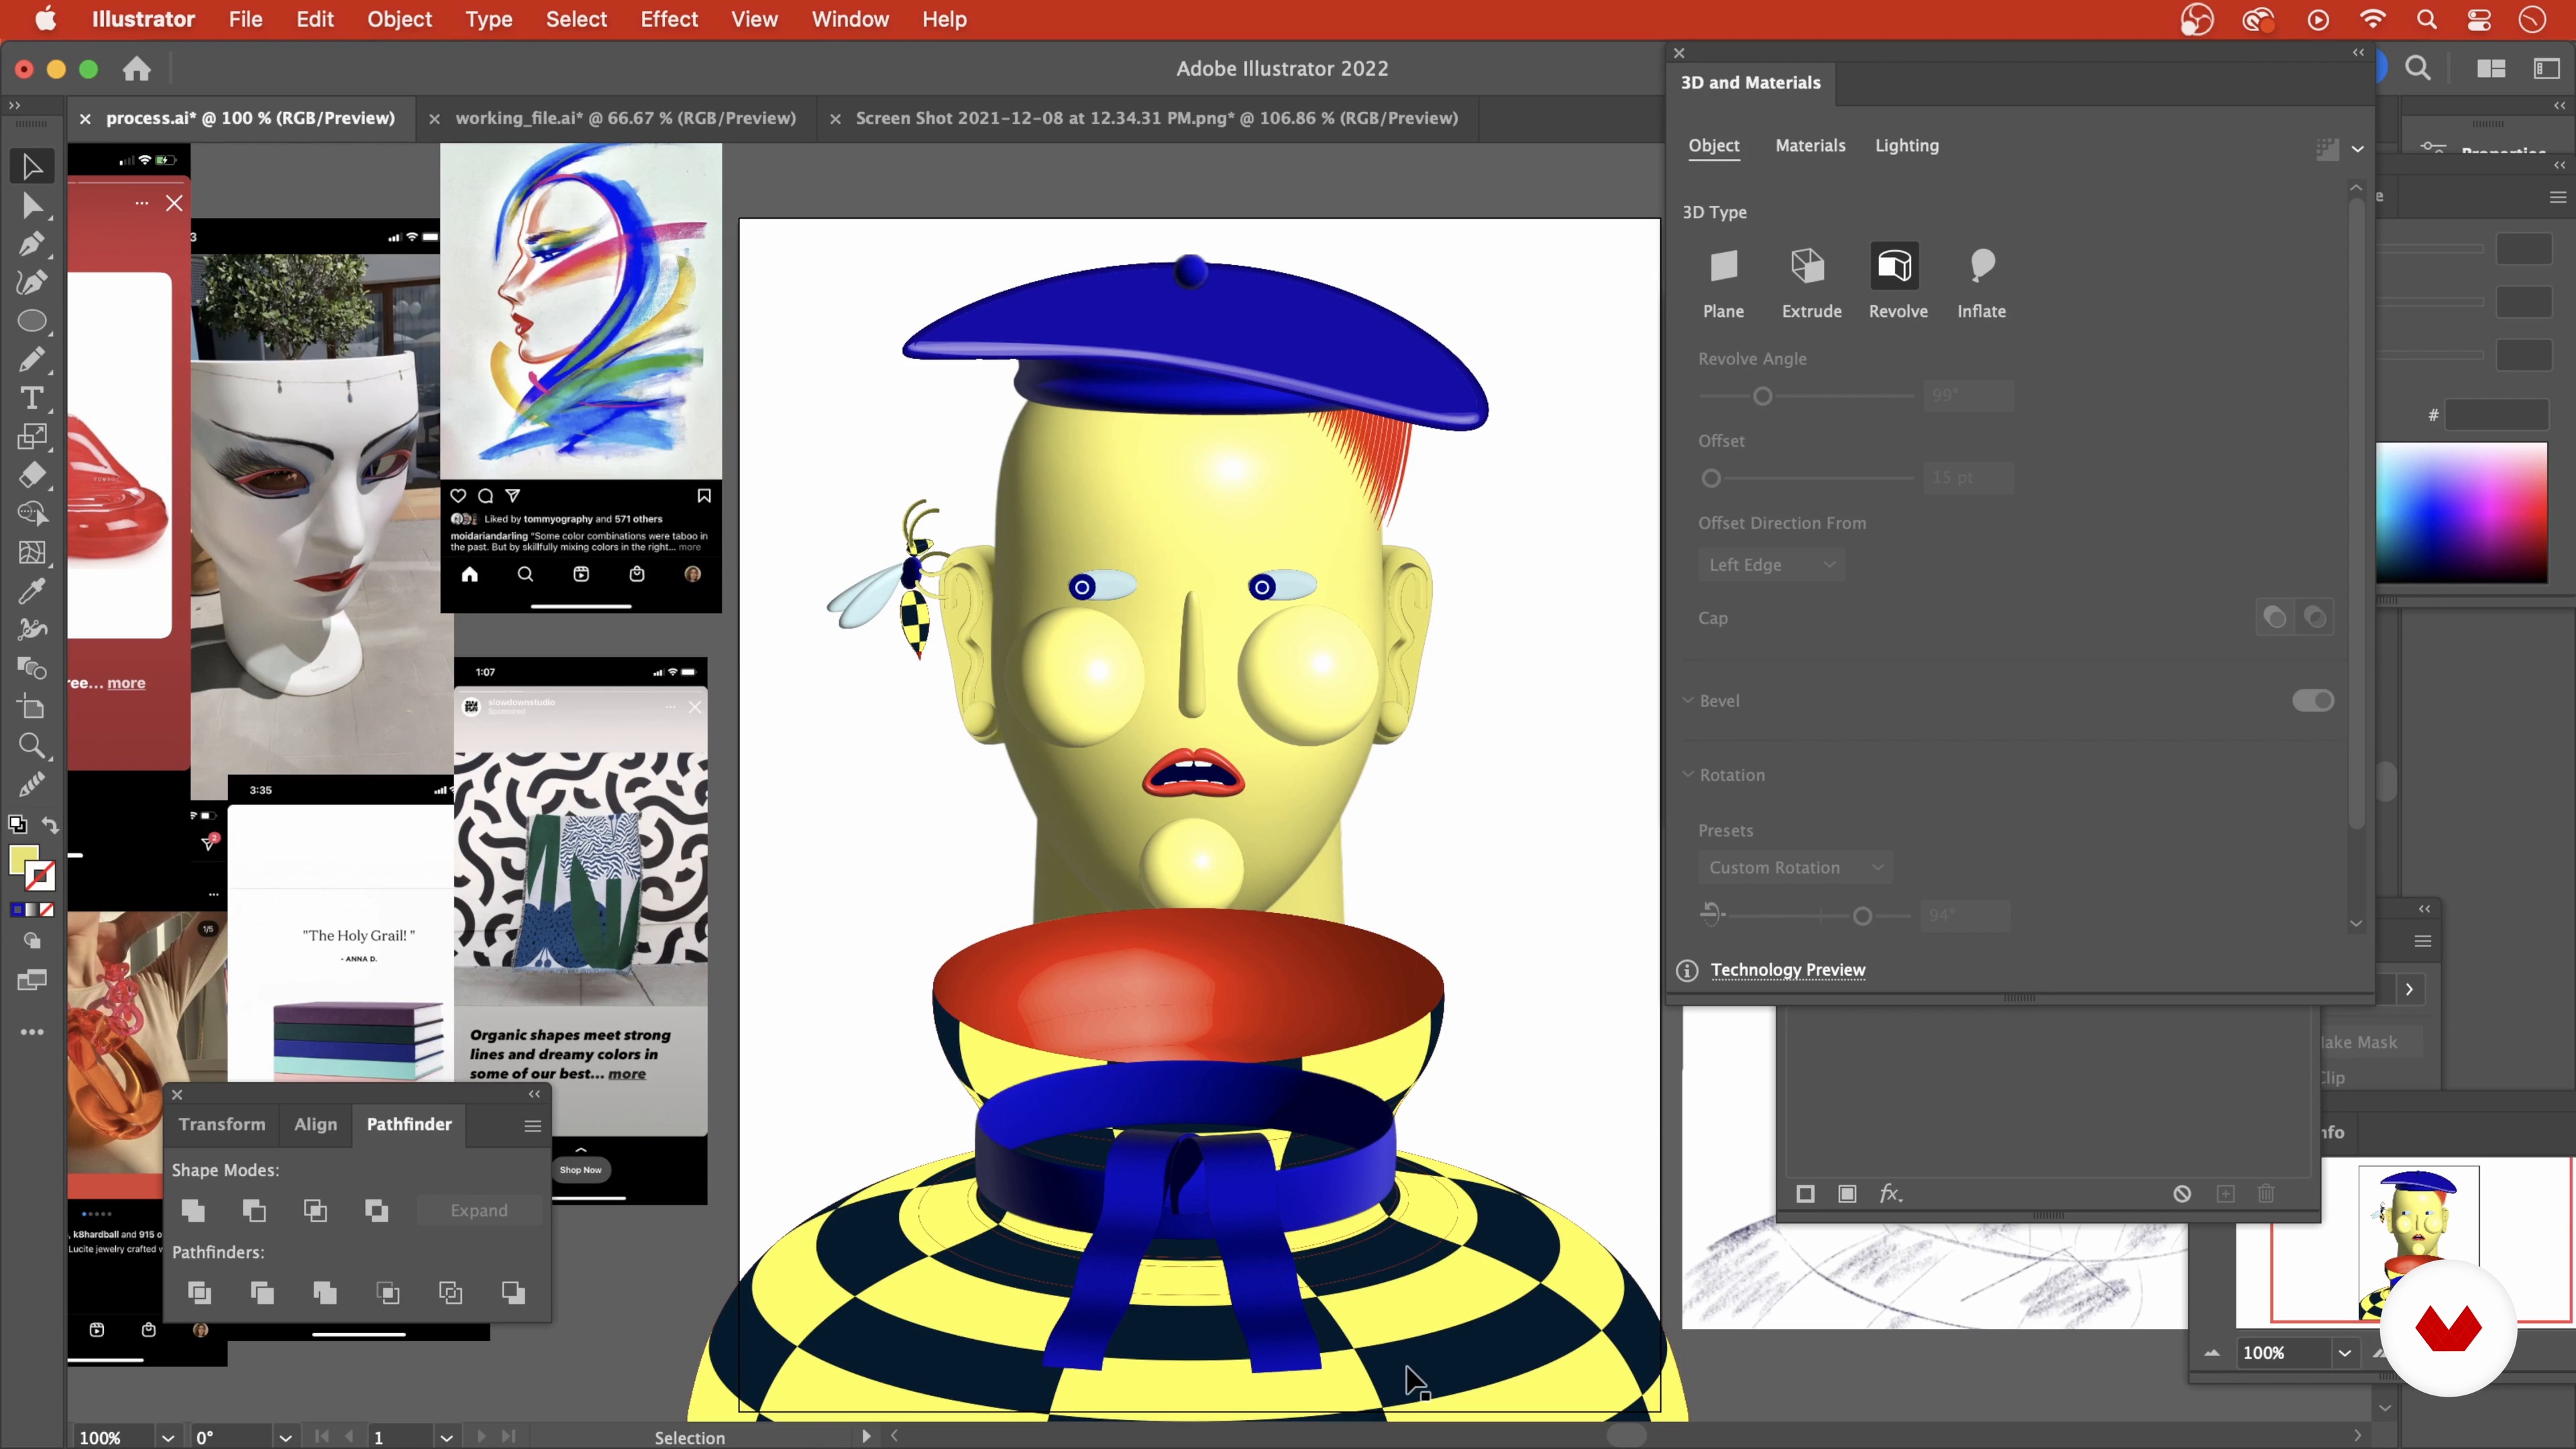Select the Pen tool
2576x1449 pixels.
click(x=32, y=244)
